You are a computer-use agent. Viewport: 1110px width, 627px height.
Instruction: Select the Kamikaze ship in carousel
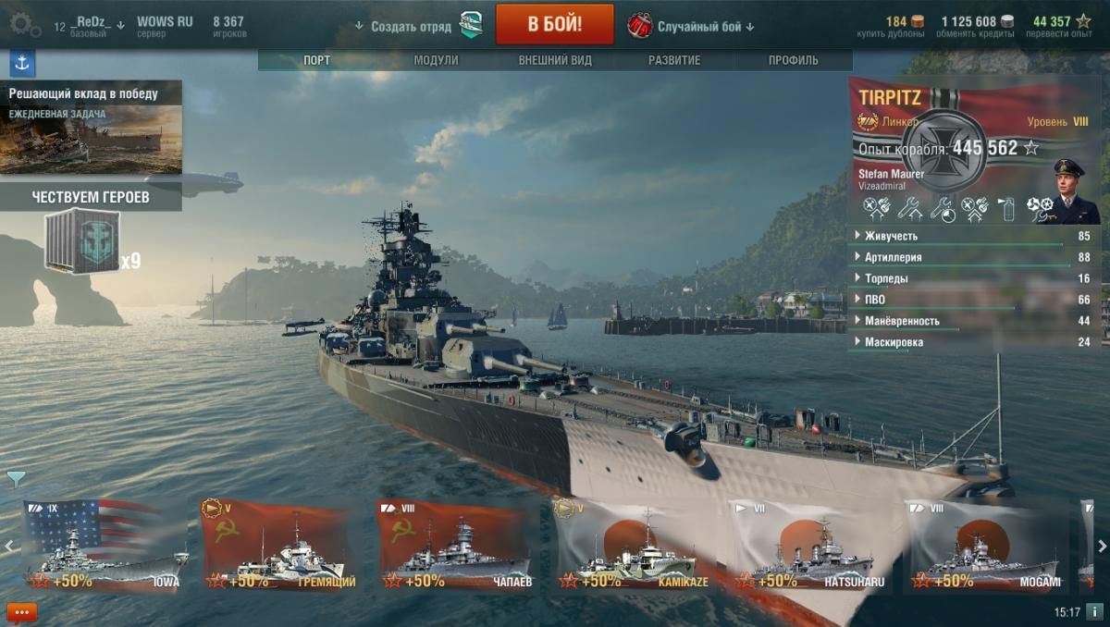coord(635,545)
